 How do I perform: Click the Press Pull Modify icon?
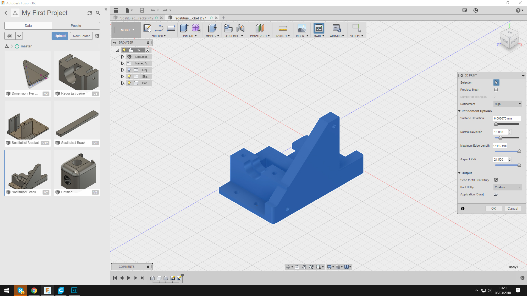(212, 28)
